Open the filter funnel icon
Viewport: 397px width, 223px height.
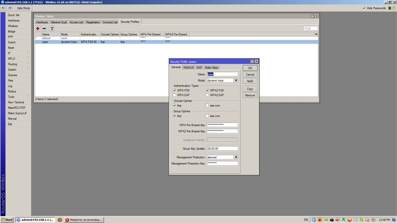52,29
